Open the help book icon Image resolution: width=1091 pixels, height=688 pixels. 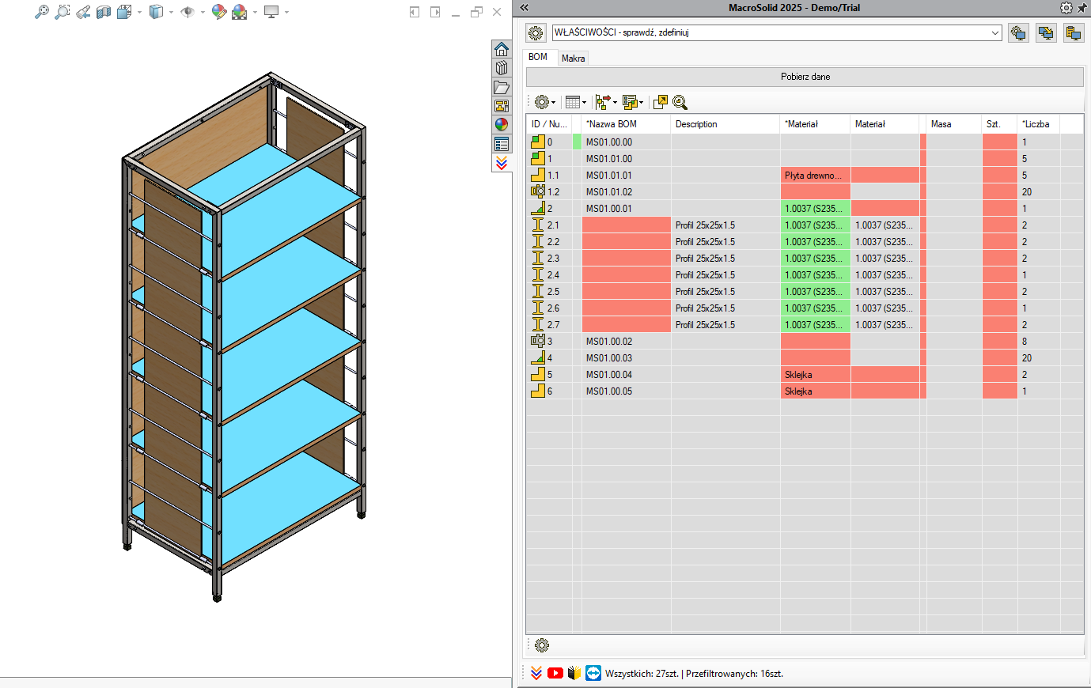(574, 673)
